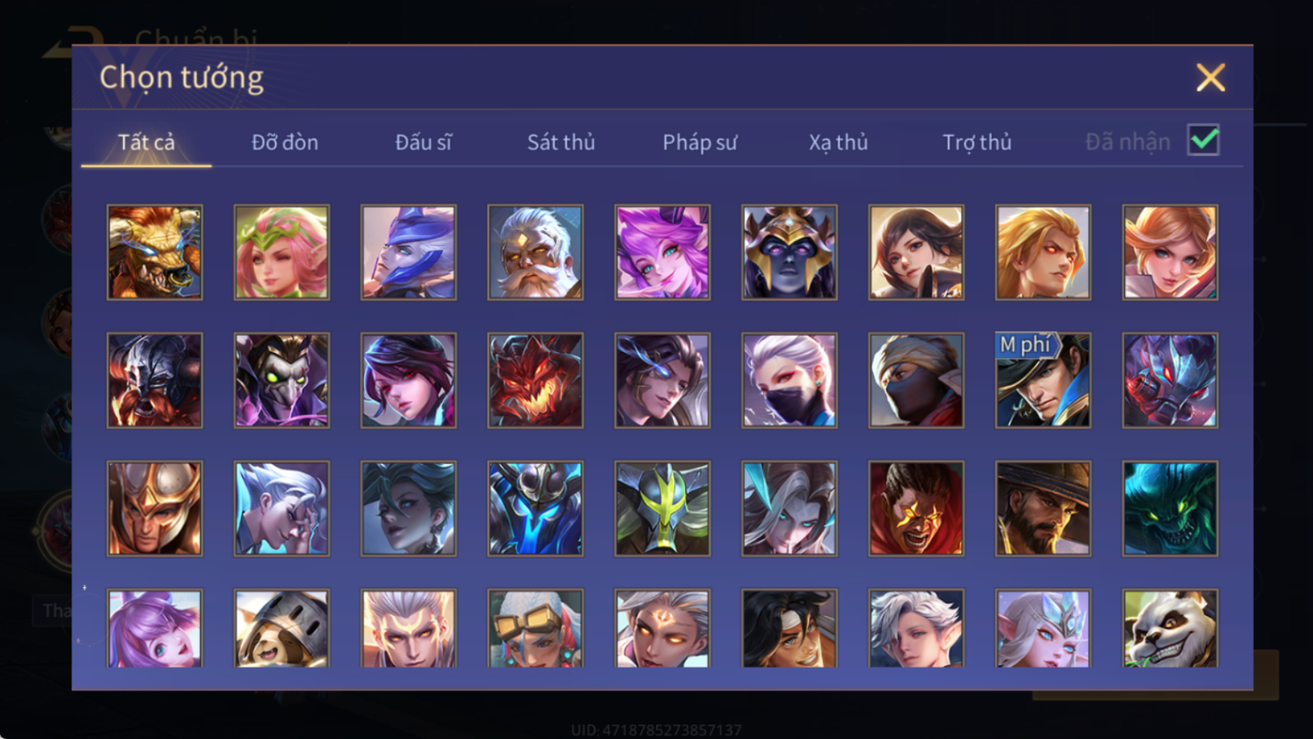Toggle the Đã nhận checkbox
1313x739 pixels.
point(1204,141)
